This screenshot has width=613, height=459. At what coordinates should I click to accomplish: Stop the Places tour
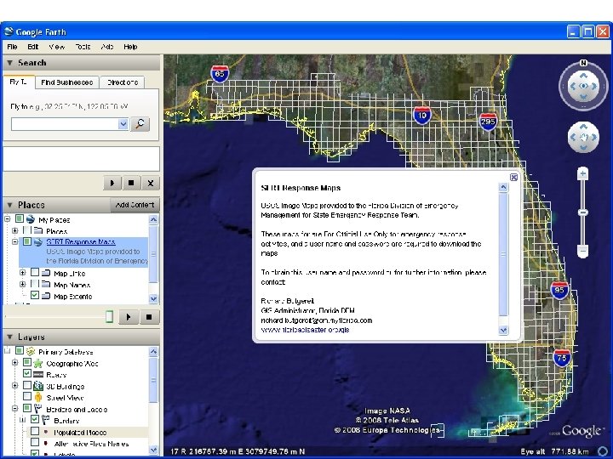tap(149, 317)
